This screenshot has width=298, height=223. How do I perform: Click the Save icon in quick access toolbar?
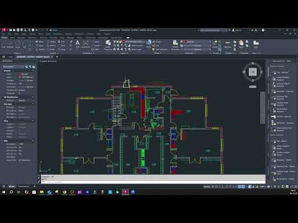18,30
